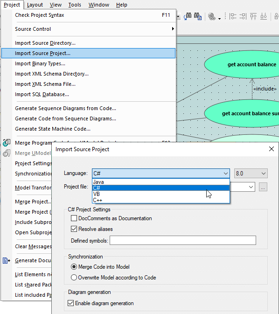279x314 pixels.
Task: Click the browse (...) button for Project file
Action: [x=263, y=187]
